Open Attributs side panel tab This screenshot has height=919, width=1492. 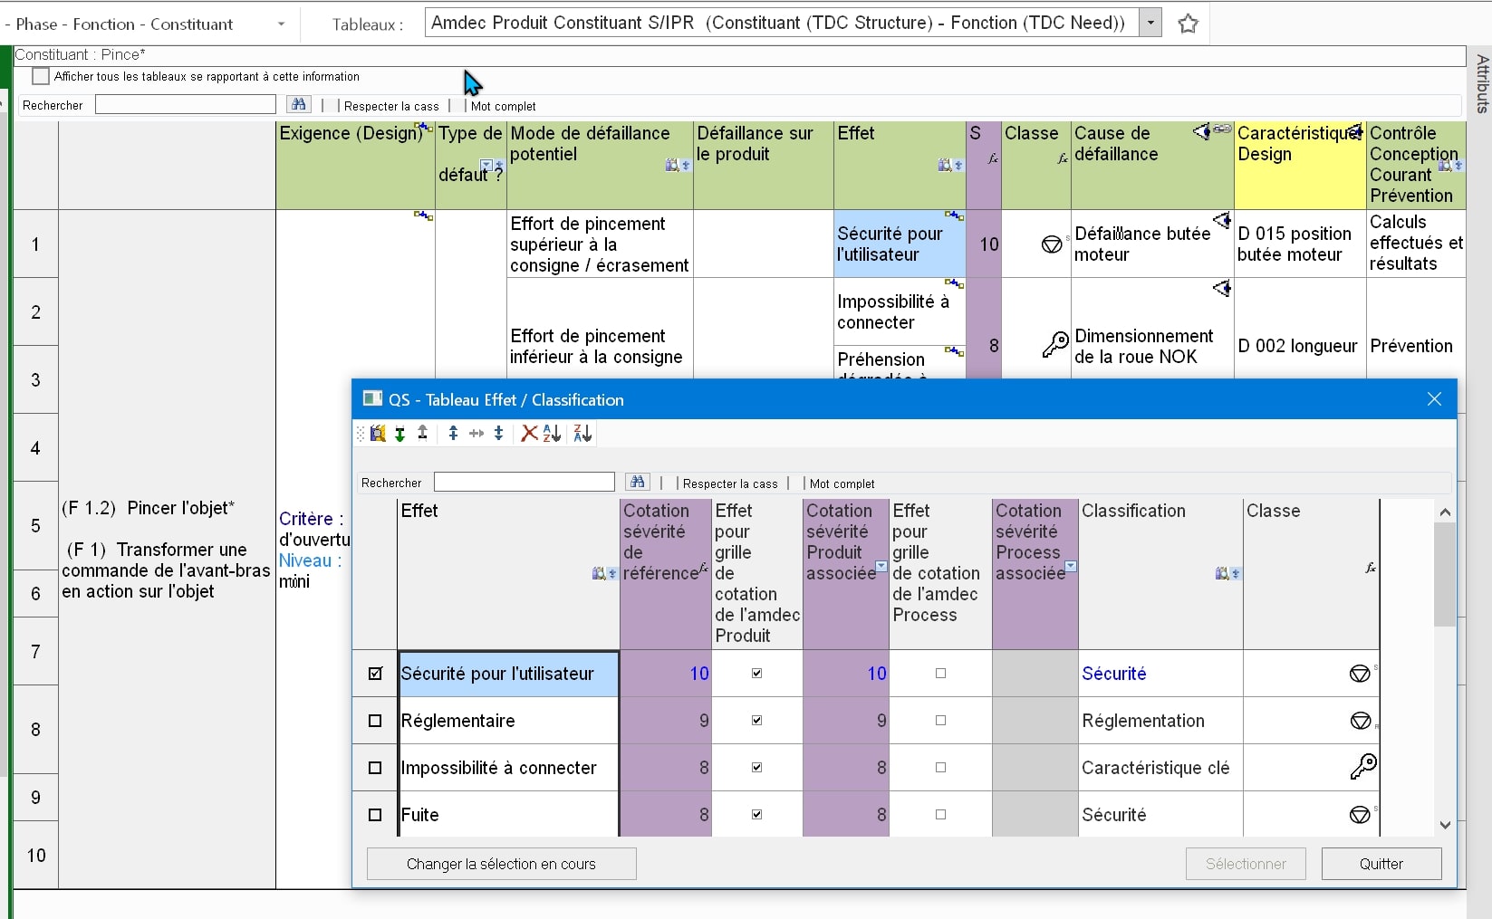(1482, 83)
